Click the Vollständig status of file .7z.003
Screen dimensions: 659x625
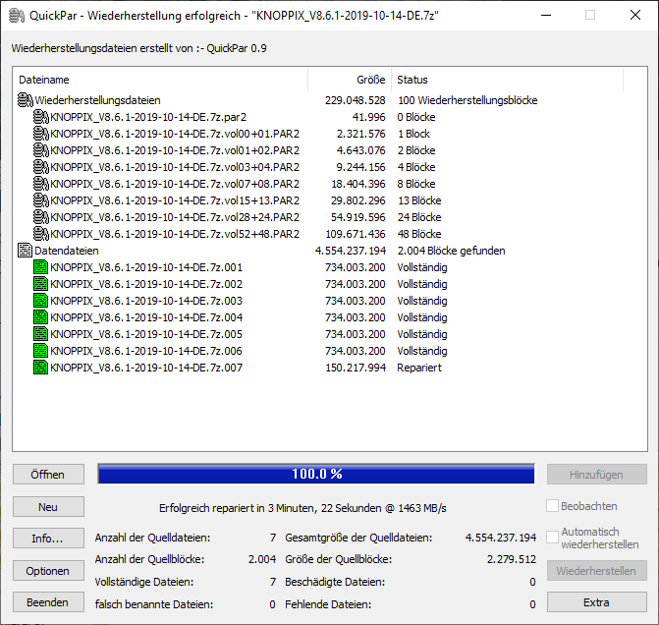(x=422, y=301)
